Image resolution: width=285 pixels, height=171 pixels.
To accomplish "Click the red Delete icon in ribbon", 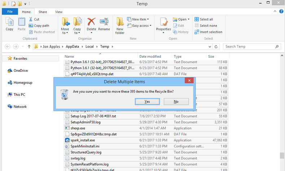I will coord(91,24).
